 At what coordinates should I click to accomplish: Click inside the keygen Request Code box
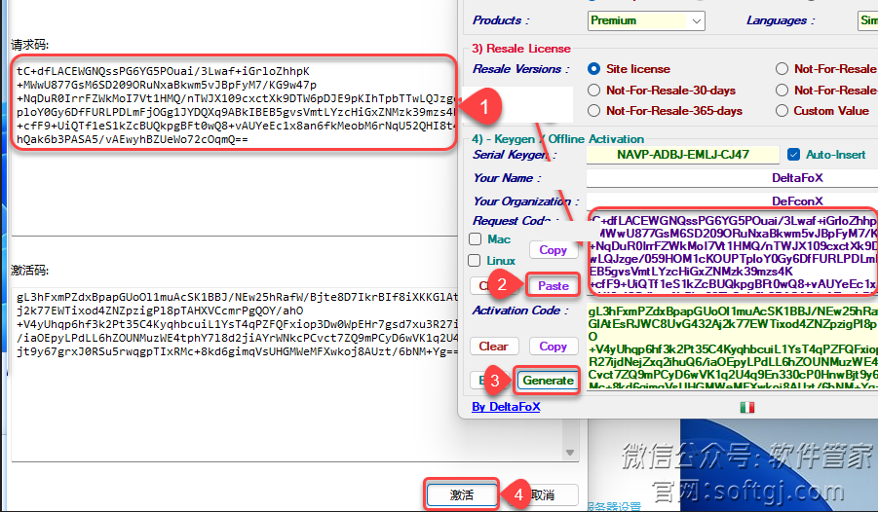(733, 252)
